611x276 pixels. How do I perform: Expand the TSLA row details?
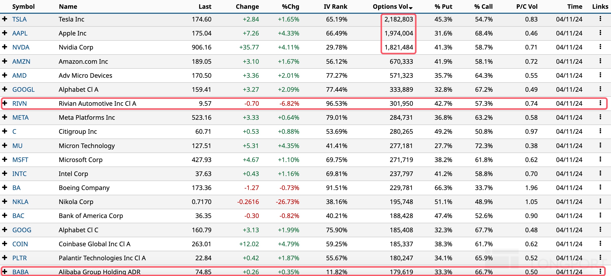(x=5, y=19)
